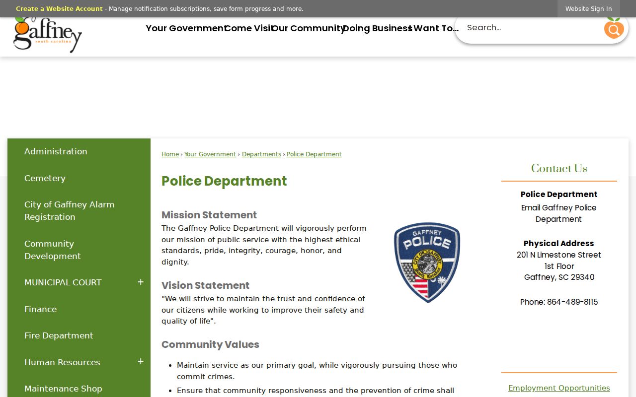Open the I Want To... menu

433,28
